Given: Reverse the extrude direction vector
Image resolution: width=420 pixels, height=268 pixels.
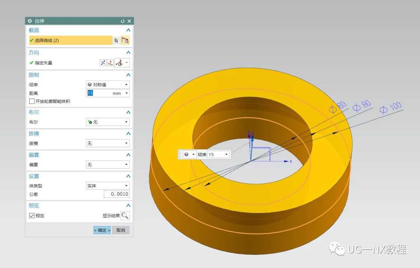Looking at the screenshot, I should coord(103,63).
